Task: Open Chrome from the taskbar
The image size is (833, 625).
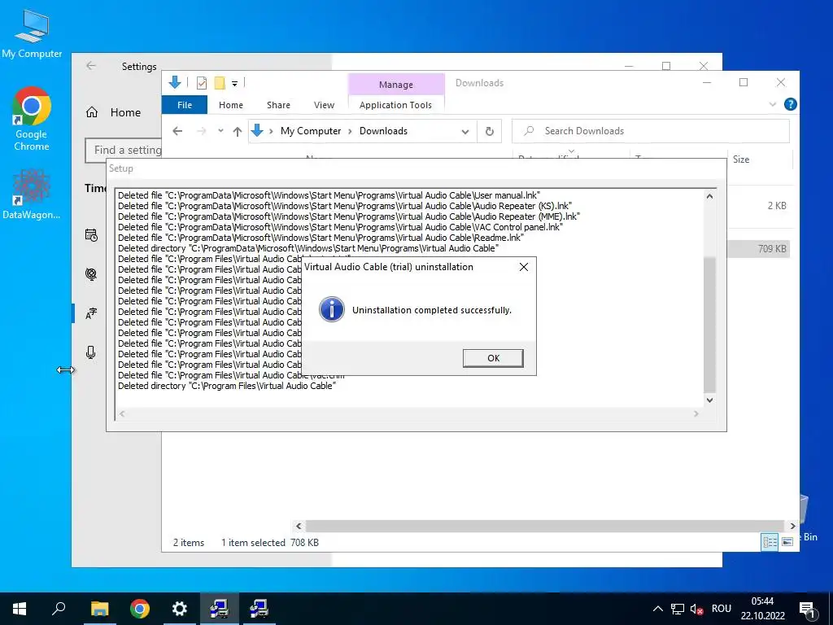Action: tap(140, 609)
